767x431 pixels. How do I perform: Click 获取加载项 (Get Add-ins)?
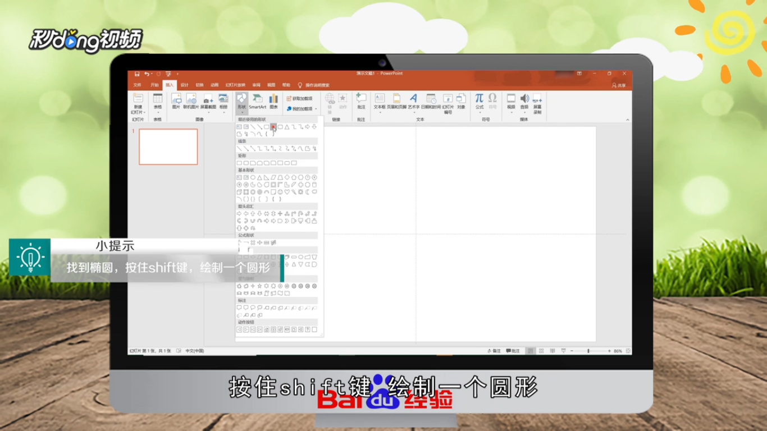[x=299, y=99]
